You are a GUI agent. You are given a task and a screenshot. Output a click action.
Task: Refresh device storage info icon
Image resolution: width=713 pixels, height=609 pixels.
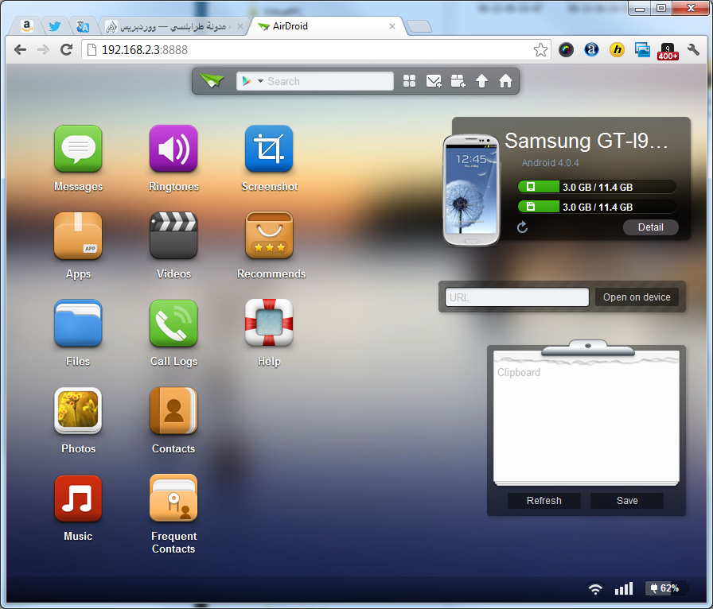523,227
